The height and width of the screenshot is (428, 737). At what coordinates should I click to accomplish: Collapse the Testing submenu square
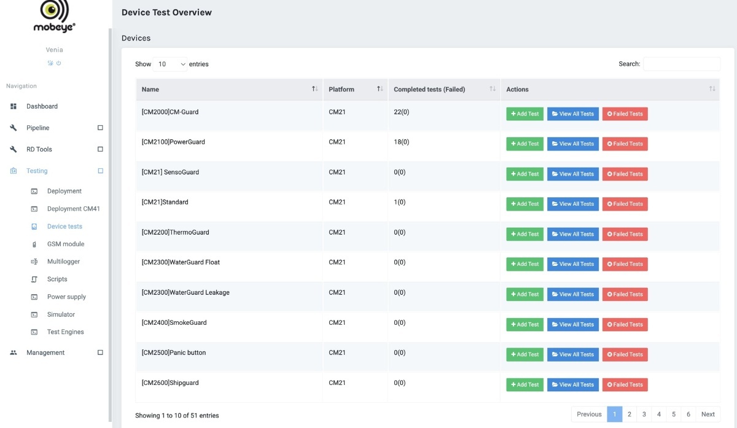pos(100,171)
